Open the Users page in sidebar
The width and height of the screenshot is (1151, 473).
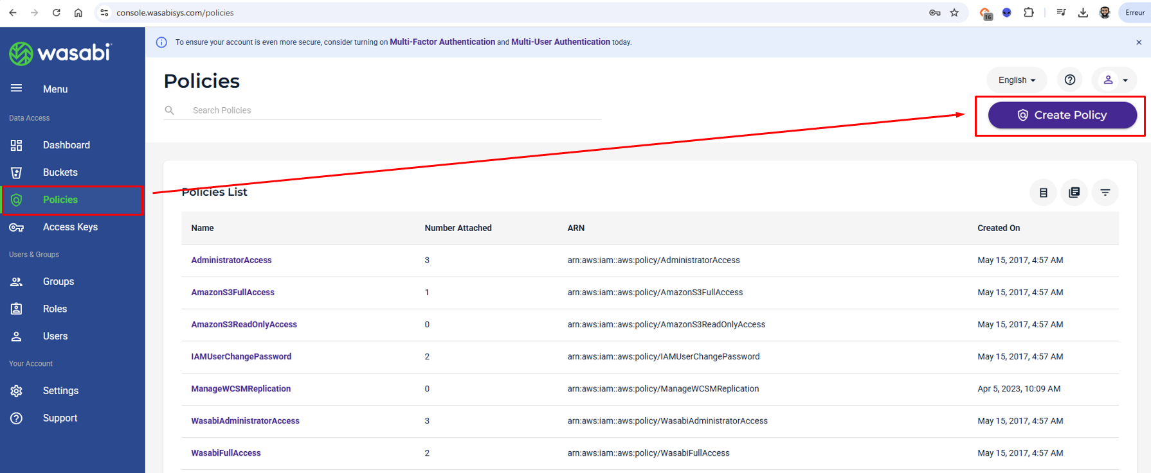pos(55,336)
